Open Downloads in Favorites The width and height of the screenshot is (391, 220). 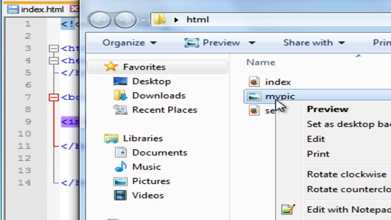click(159, 95)
